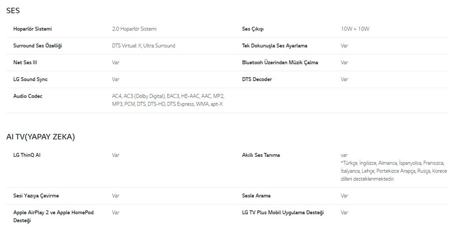Image resolution: width=449 pixels, height=228 pixels.
Task: Select the Net Ses III label
Action: 25,63
